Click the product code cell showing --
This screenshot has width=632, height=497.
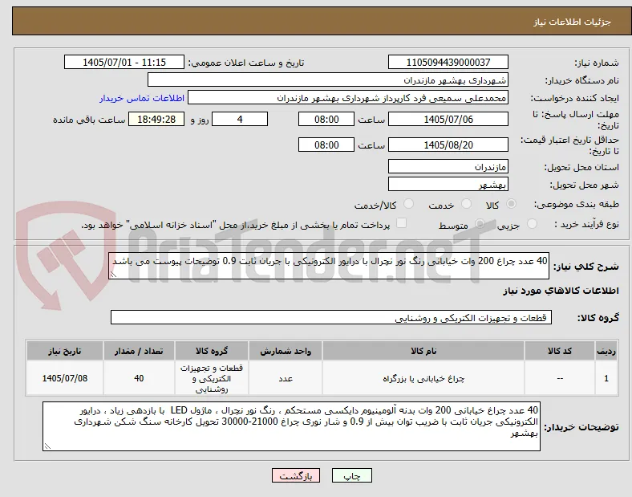pos(560,378)
